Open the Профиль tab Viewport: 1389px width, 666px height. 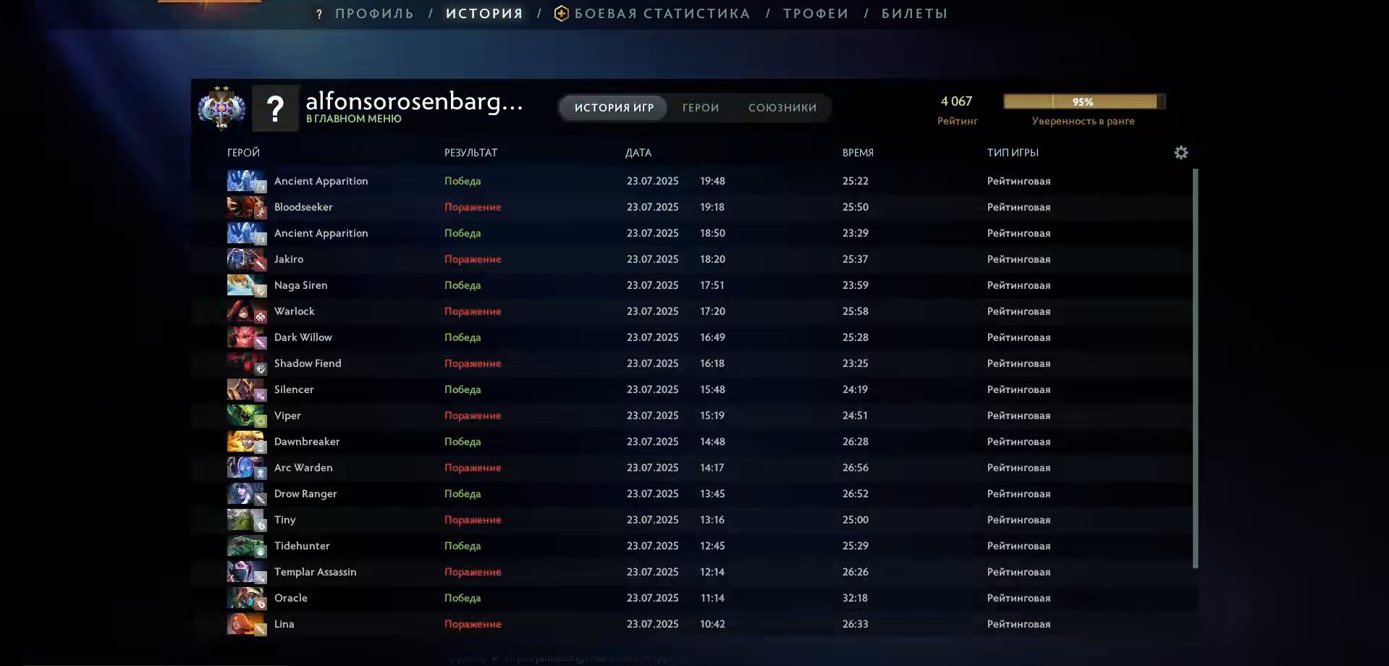click(375, 14)
